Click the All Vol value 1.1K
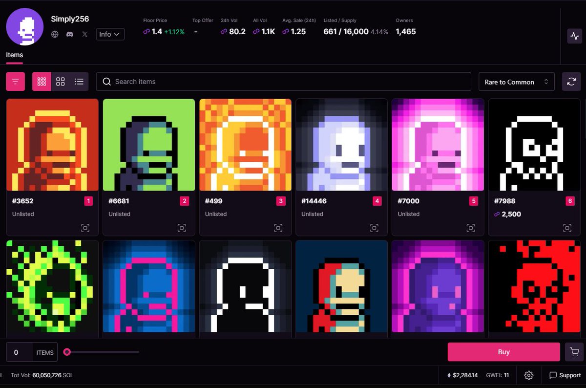586x388 pixels. (x=268, y=31)
